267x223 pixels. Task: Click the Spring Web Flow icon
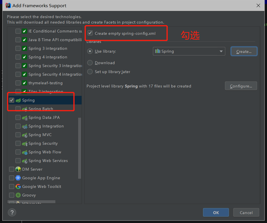coord(25,152)
